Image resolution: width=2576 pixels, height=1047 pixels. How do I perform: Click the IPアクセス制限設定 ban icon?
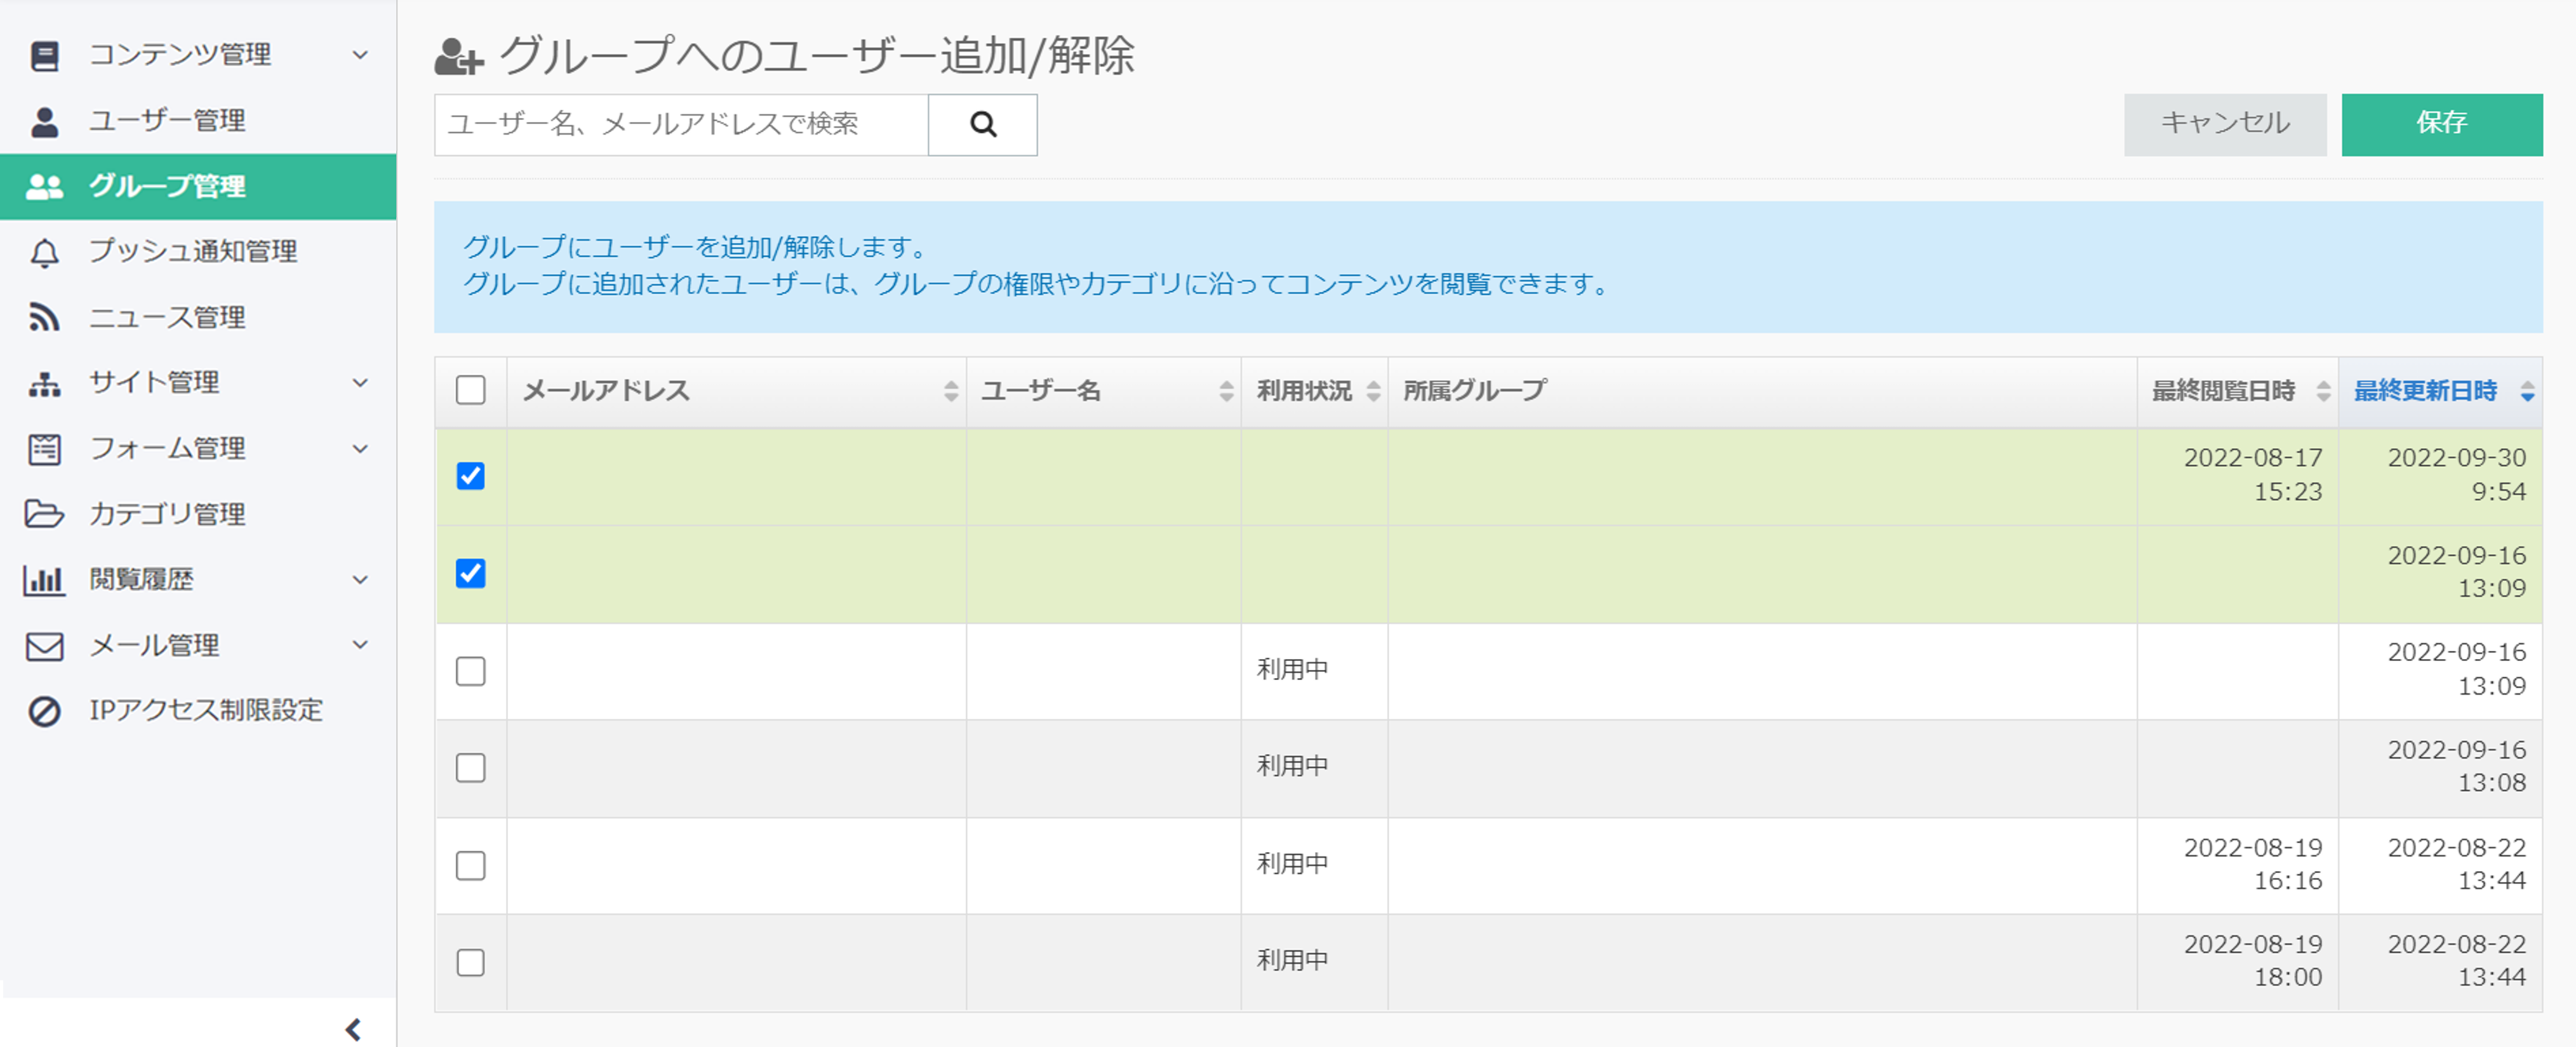(x=45, y=711)
